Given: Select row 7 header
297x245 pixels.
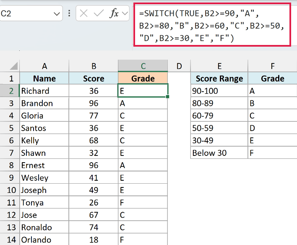Looking at the screenshot, I should click(x=10, y=153).
